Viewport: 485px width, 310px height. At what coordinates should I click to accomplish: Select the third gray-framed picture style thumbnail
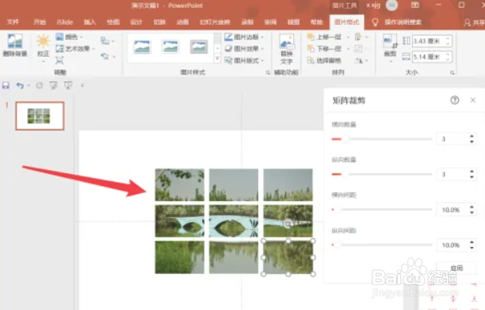click(x=199, y=47)
